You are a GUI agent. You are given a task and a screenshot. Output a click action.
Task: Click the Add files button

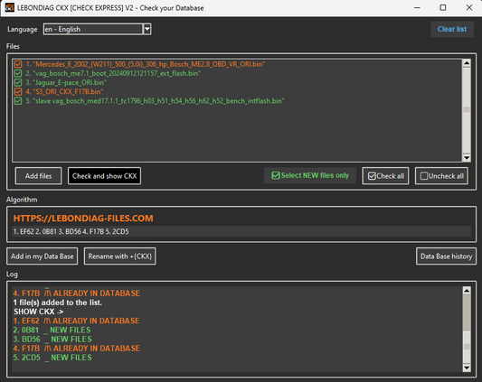38,176
